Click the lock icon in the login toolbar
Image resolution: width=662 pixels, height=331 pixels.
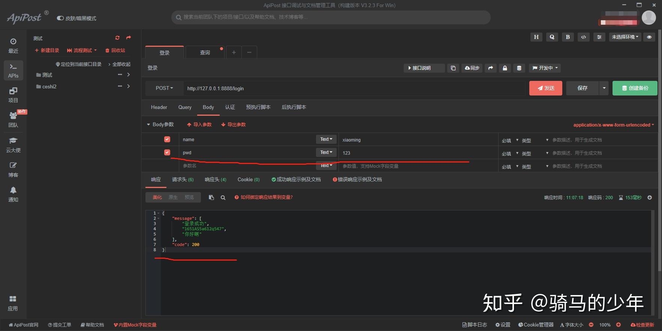pyautogui.click(x=505, y=68)
